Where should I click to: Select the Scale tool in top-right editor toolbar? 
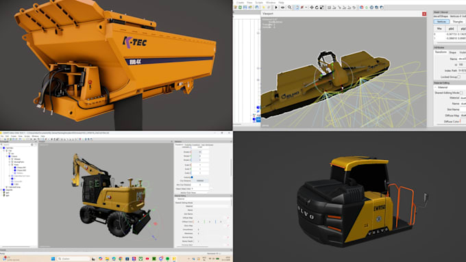point(321,7)
